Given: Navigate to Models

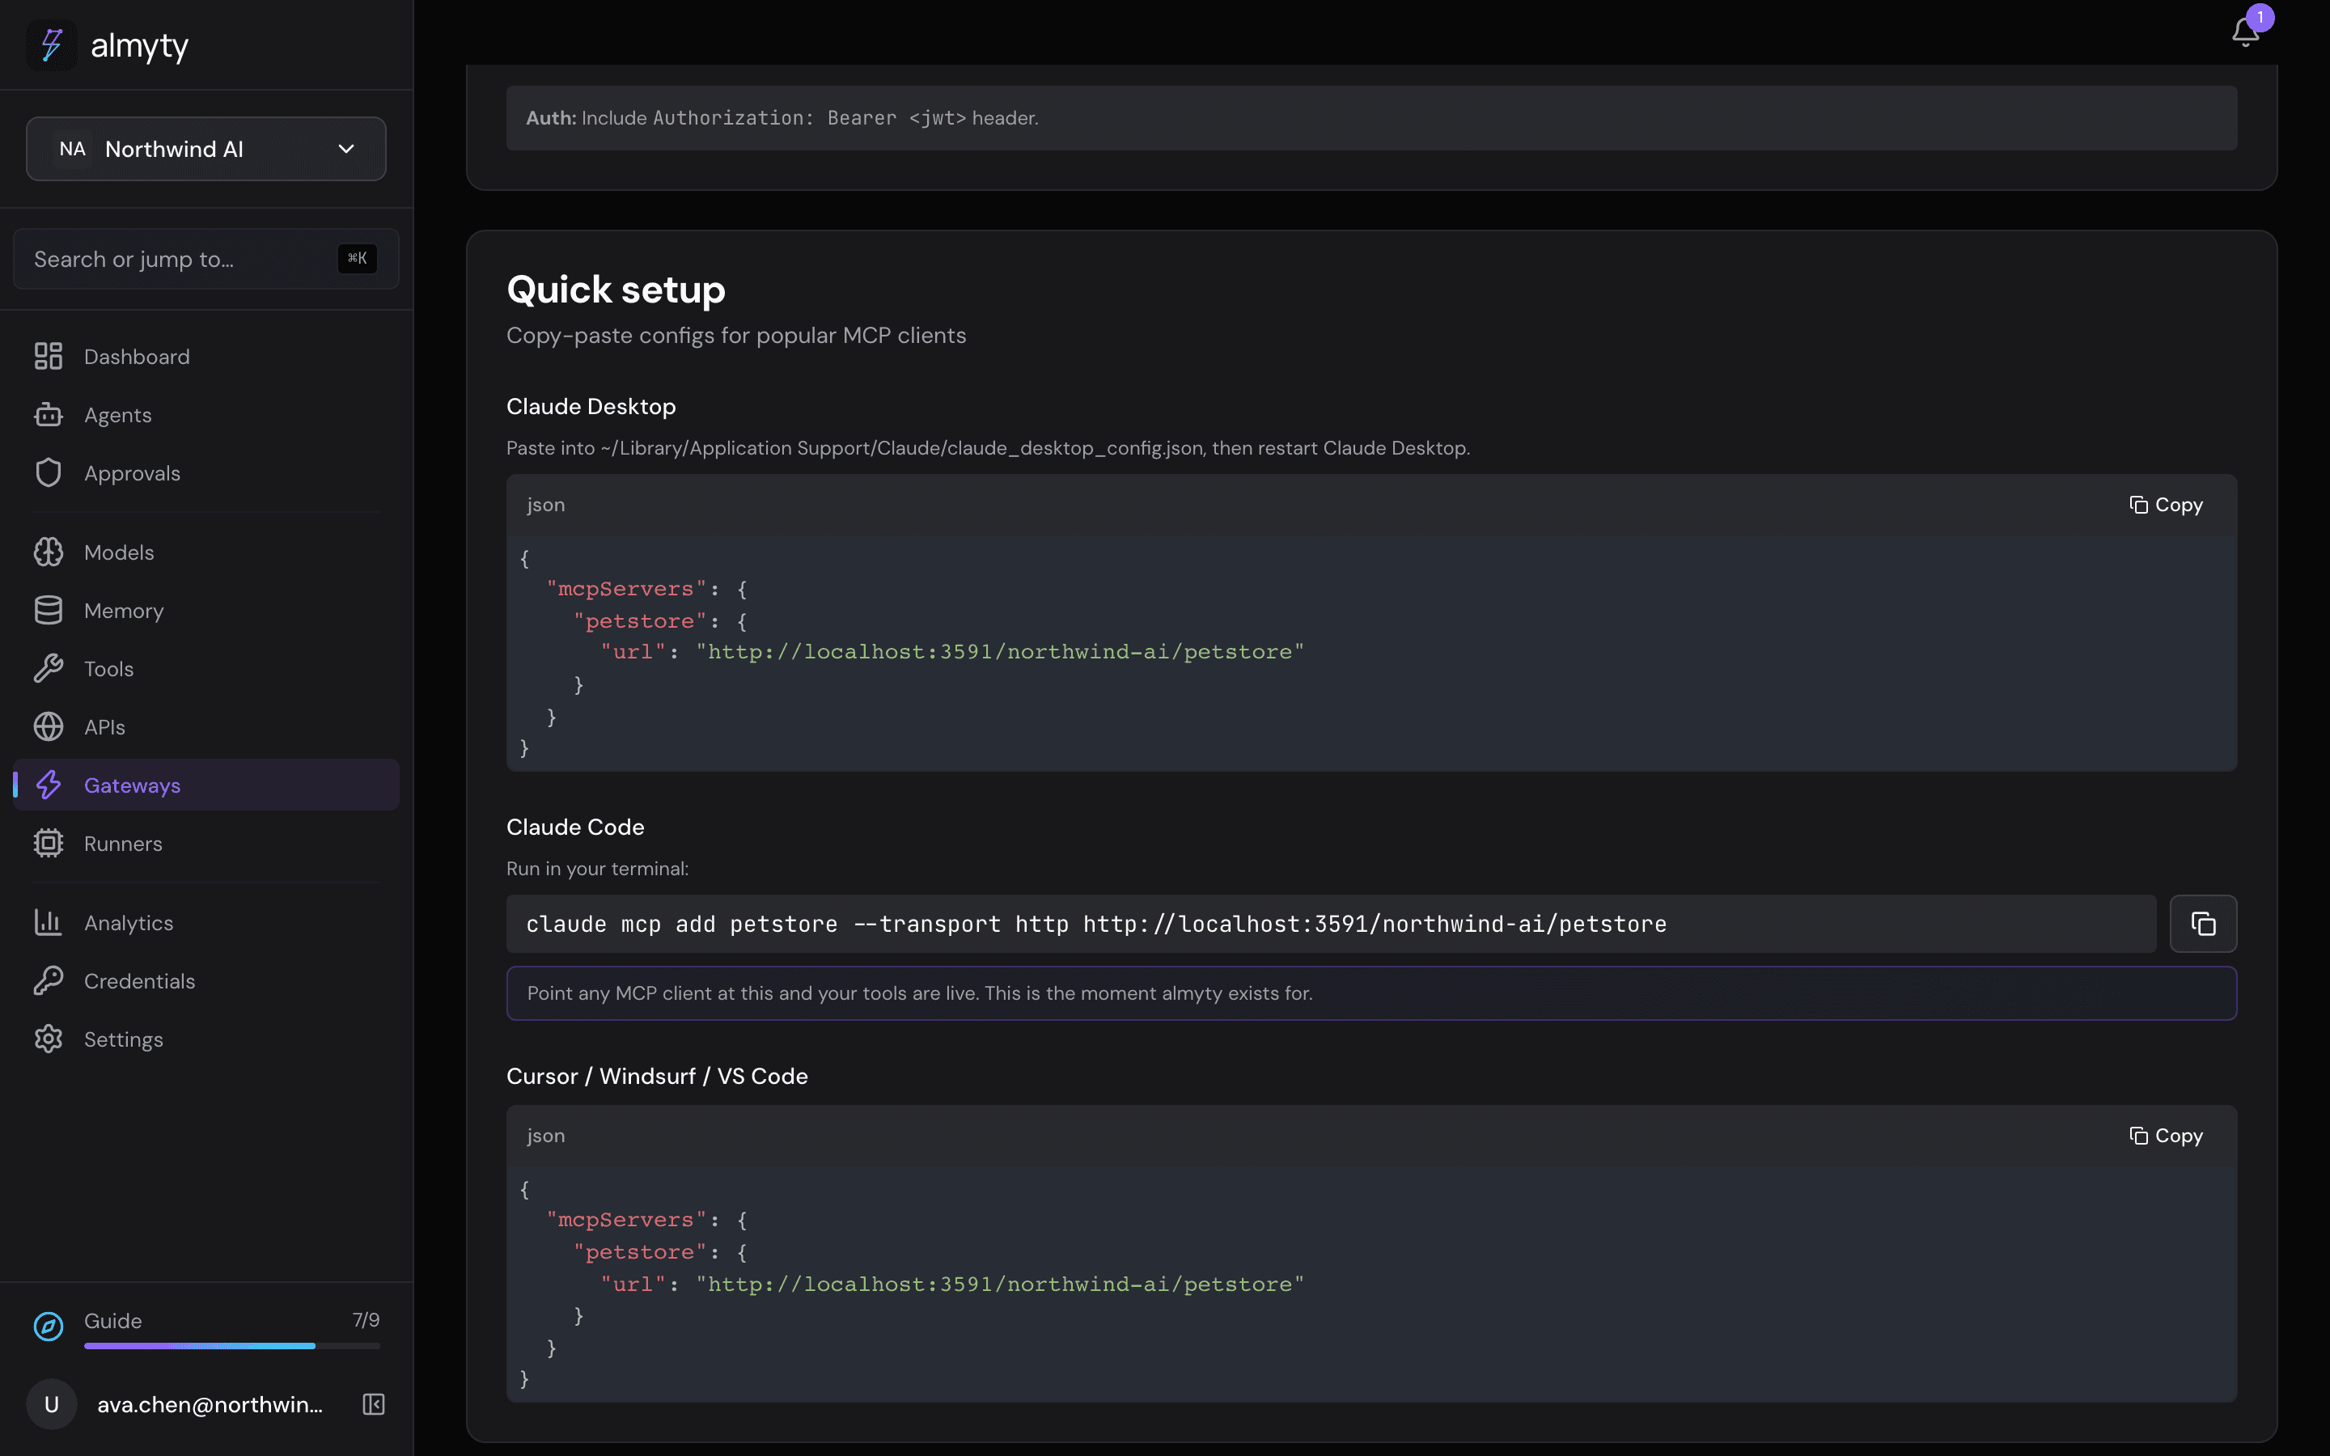Looking at the screenshot, I should point(206,552).
